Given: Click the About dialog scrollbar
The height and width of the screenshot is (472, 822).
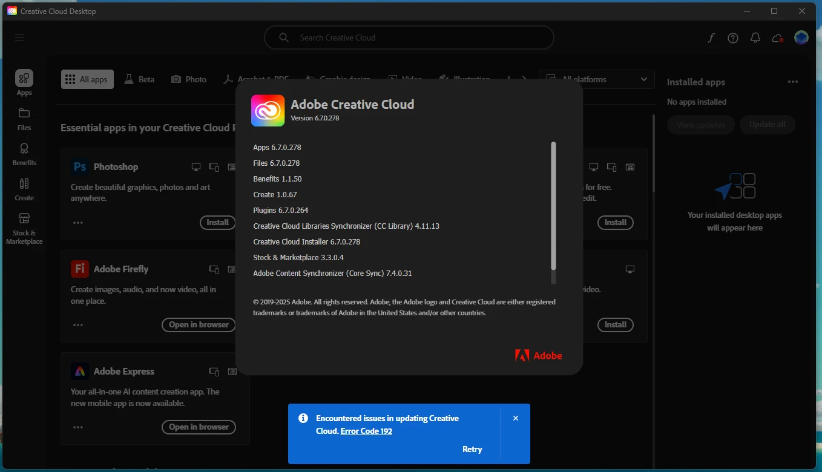Looking at the screenshot, I should pos(553,206).
